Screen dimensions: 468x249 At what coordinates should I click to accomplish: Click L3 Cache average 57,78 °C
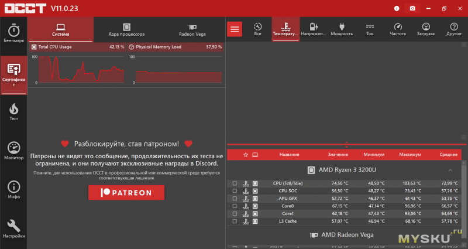(x=449, y=221)
